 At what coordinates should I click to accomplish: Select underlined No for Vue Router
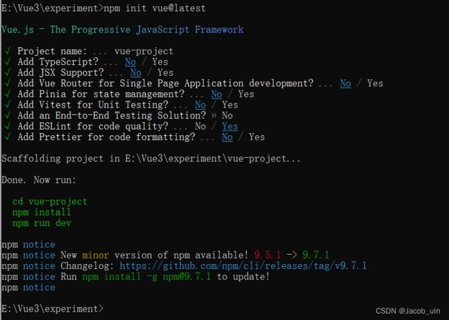[345, 83]
